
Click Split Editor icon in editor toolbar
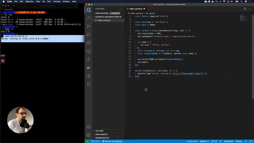click(x=245, y=9)
